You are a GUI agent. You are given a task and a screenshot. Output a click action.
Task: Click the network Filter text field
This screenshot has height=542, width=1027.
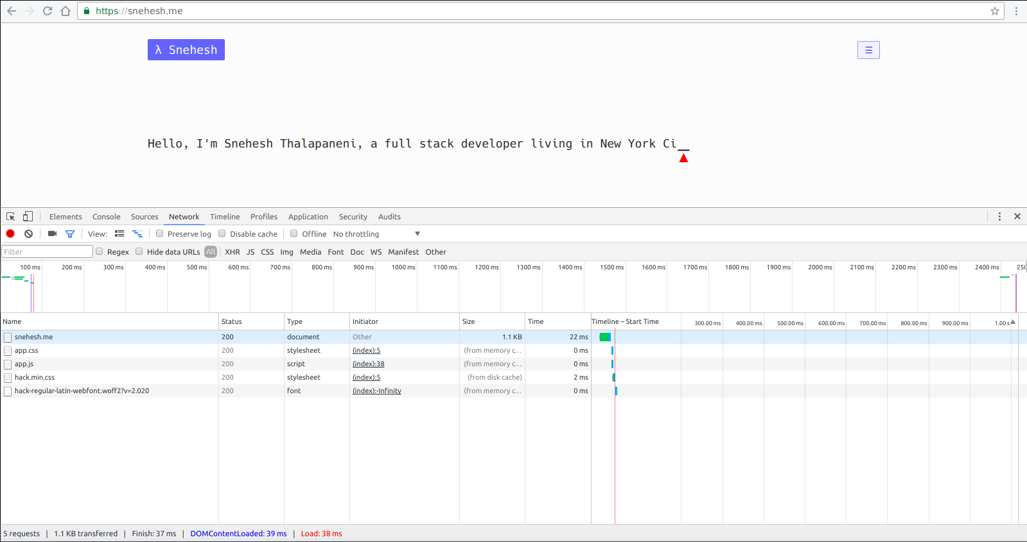(x=48, y=251)
